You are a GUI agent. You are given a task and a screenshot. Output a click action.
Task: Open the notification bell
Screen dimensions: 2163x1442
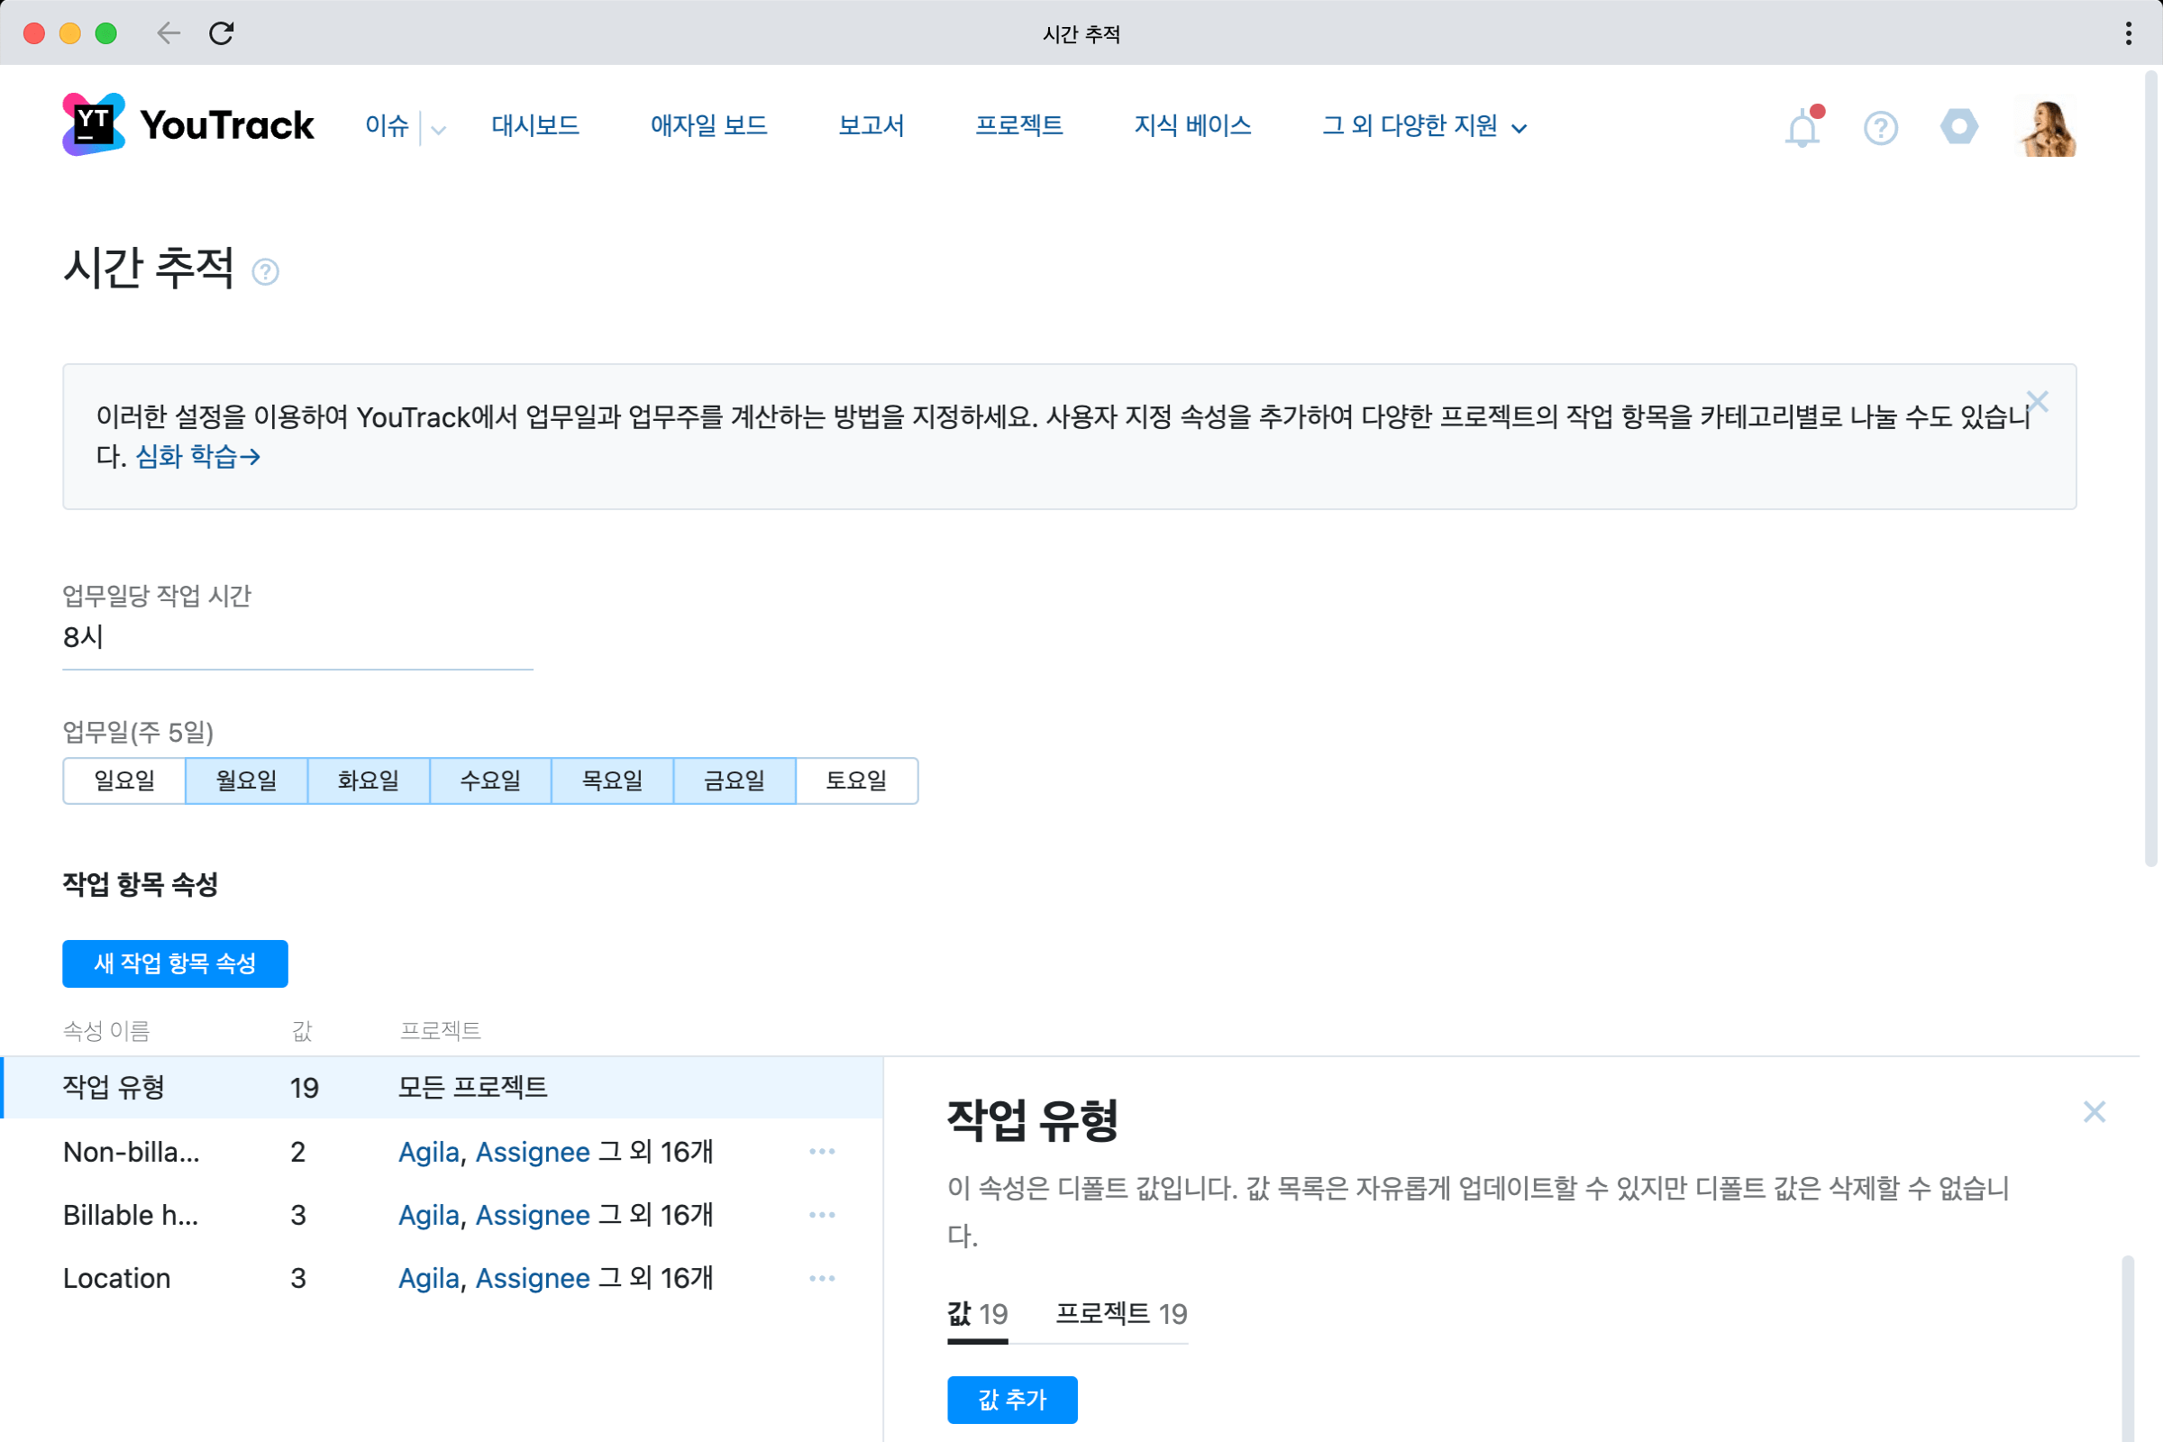1801,128
